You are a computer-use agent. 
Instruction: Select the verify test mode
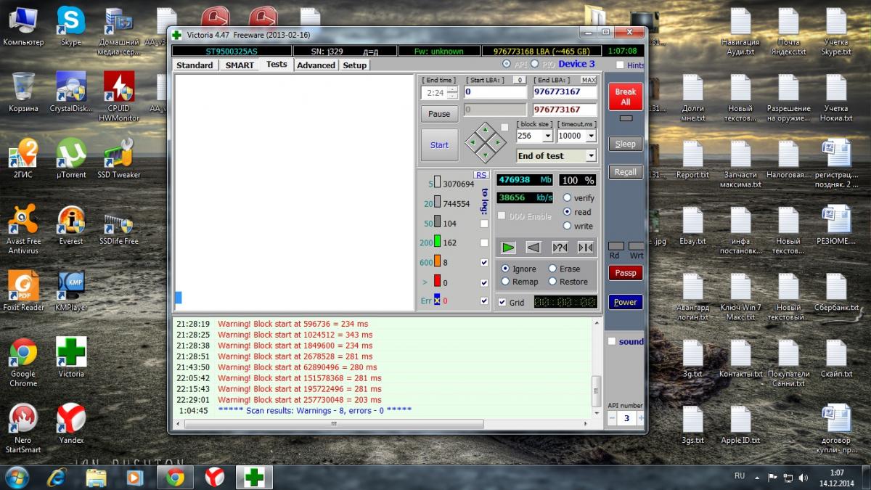(x=568, y=198)
